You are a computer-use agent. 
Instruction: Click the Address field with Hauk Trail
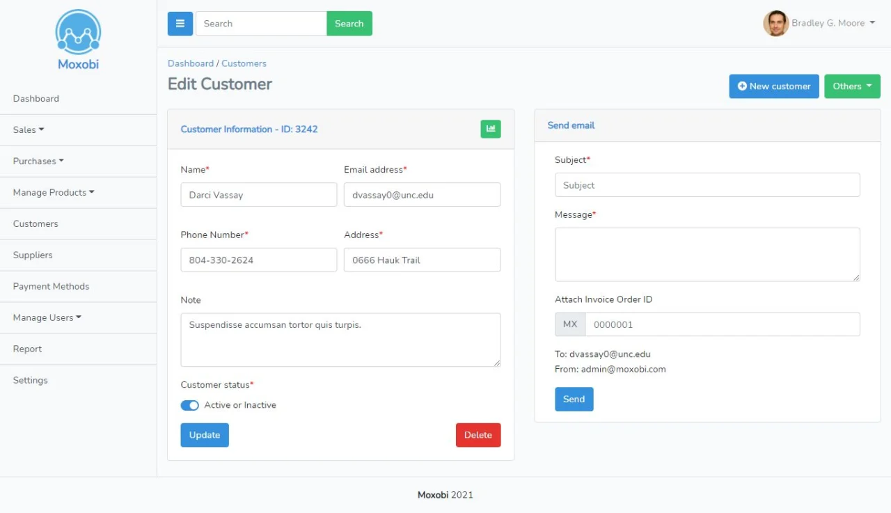click(423, 260)
